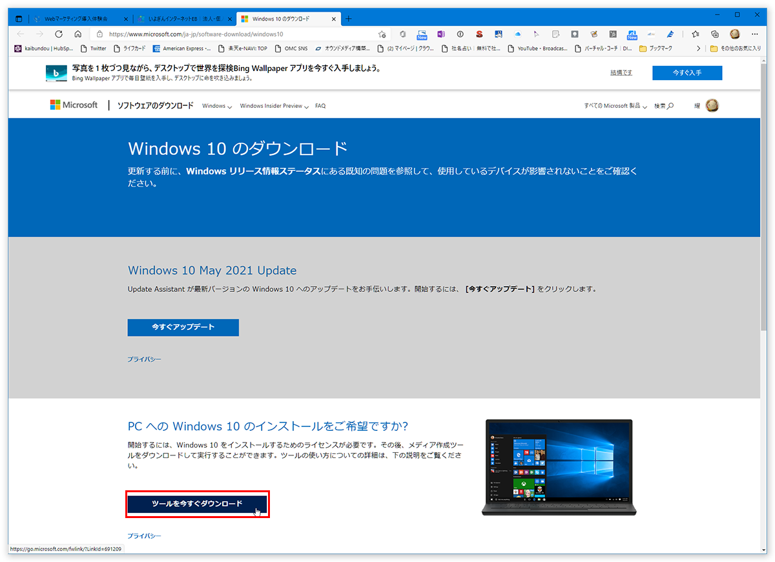775x562 pixels.
Task: Open kaibundou HubSpot bookmark
Action: coord(43,48)
